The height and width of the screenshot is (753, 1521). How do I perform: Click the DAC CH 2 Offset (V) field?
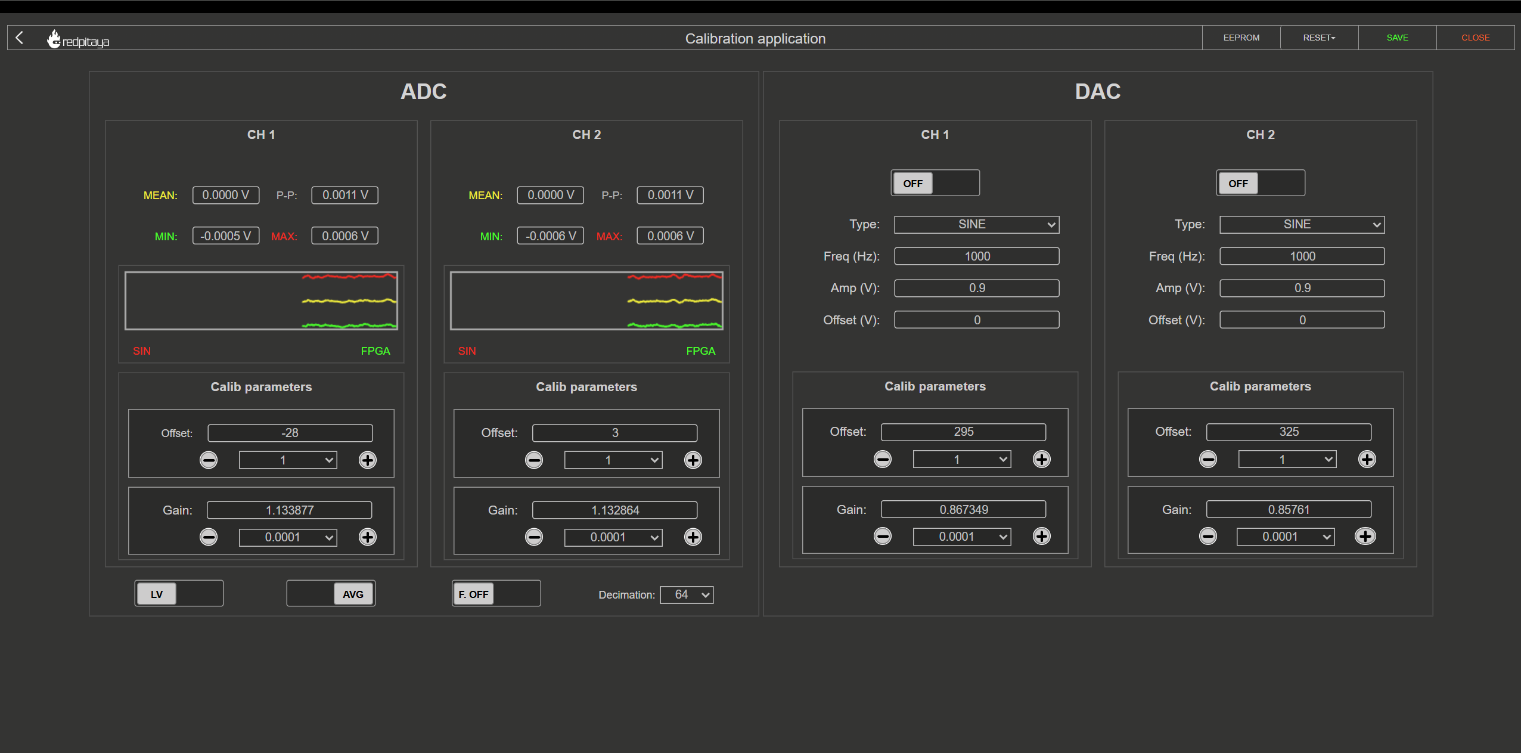pos(1302,320)
